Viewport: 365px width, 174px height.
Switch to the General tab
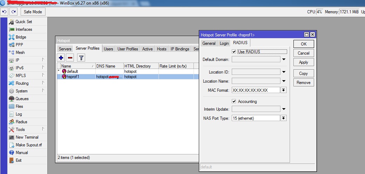point(209,43)
